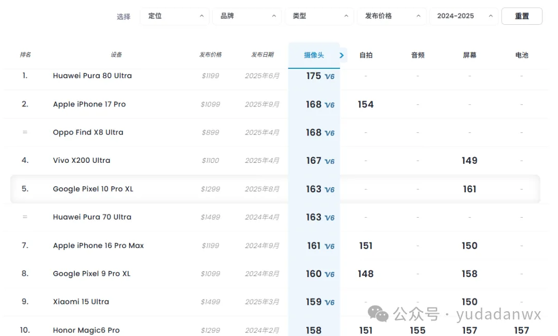Select the 音频 audio tab
The width and height of the screenshot is (558, 336).
pyautogui.click(x=418, y=55)
